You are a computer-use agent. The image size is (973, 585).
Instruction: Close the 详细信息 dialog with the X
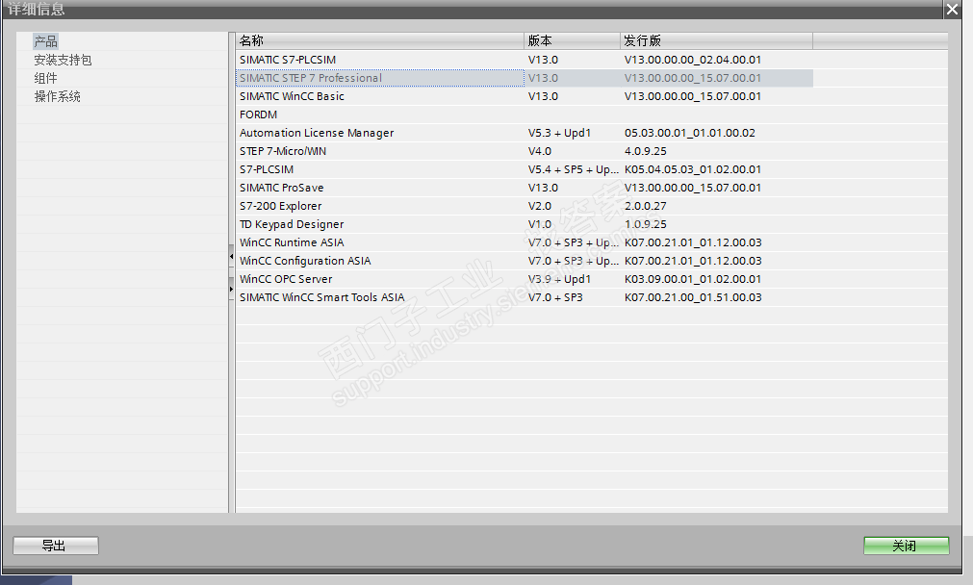point(953,9)
